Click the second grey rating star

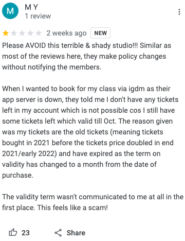[14, 33]
